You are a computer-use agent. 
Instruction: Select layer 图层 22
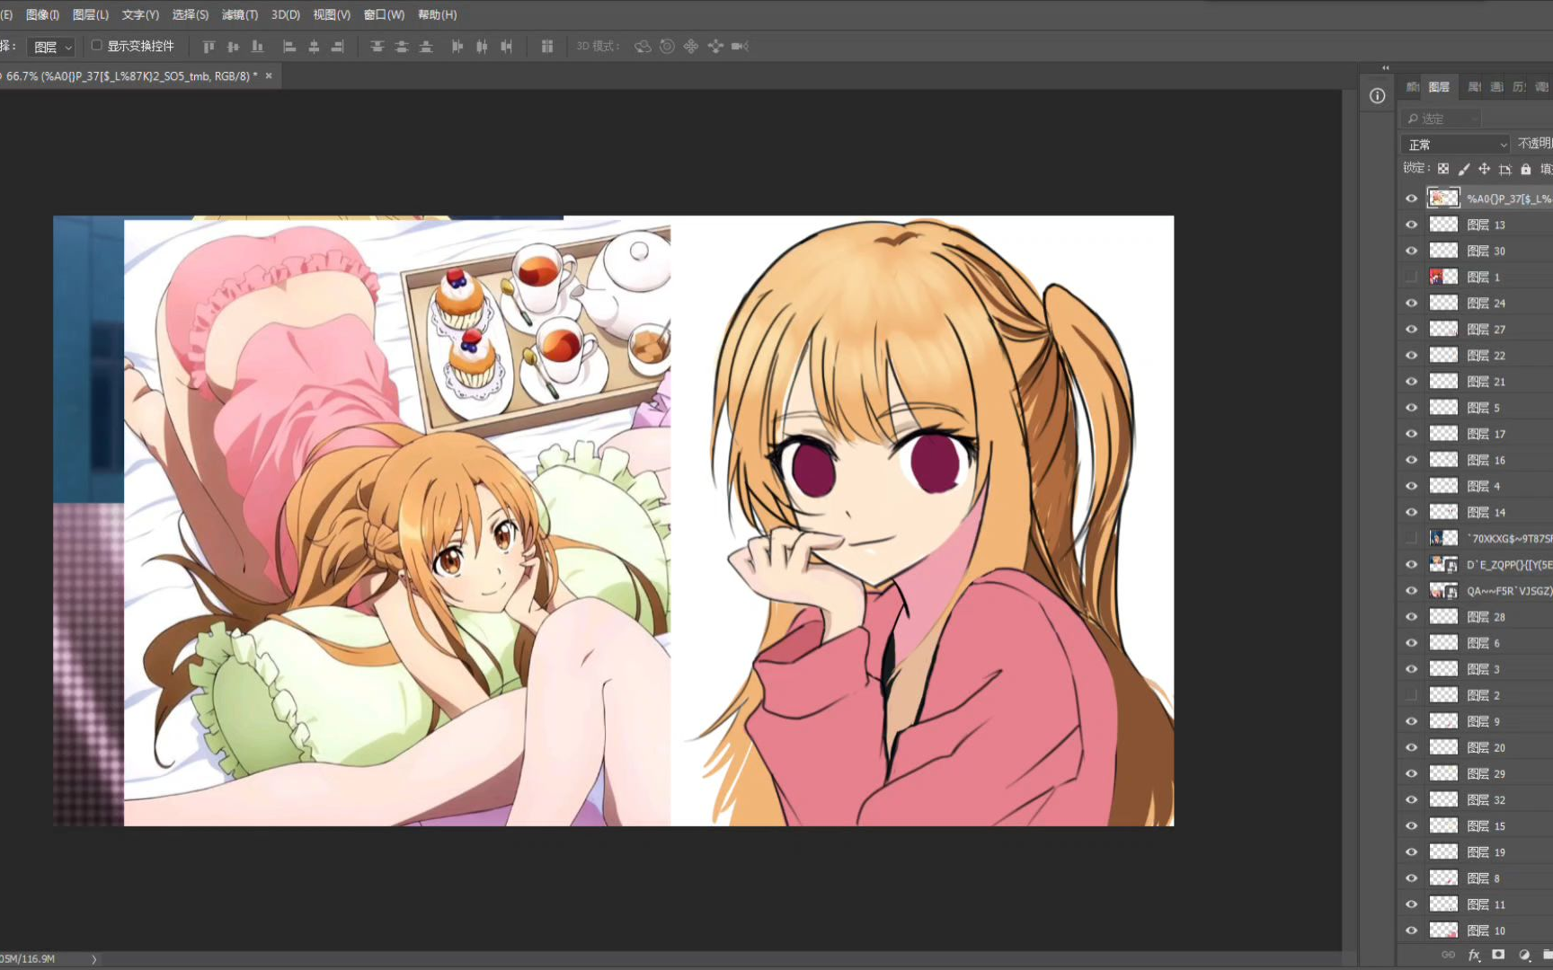click(x=1486, y=356)
